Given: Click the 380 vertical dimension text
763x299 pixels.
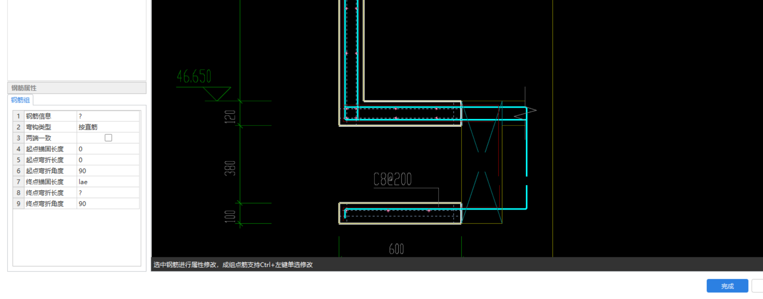Looking at the screenshot, I should click(230, 168).
